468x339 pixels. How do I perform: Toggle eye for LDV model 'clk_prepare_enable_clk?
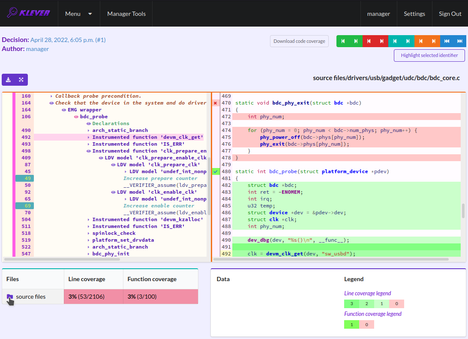(x=101, y=158)
